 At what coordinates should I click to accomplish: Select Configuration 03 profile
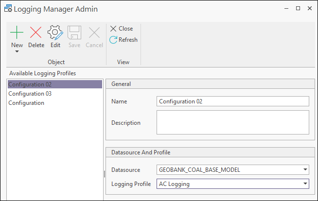click(x=30, y=94)
